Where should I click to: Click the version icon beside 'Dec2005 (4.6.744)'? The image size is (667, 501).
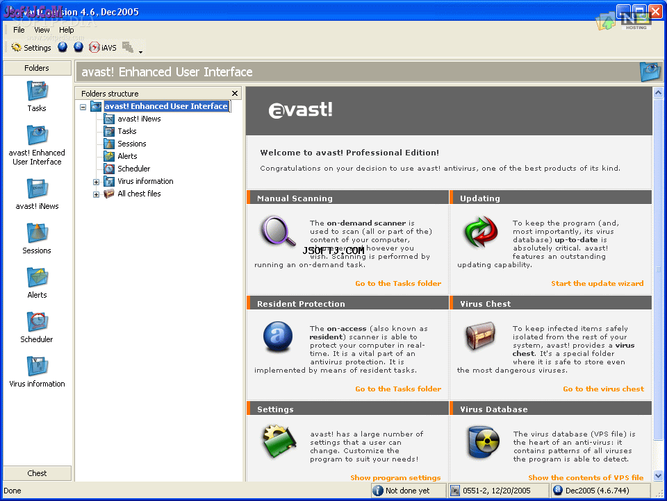(x=558, y=491)
